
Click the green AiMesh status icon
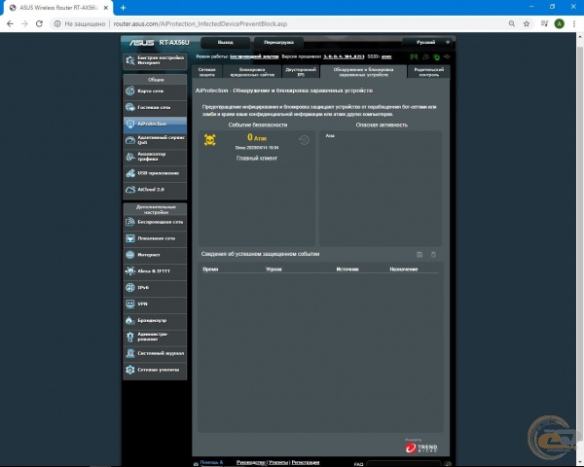pos(414,56)
